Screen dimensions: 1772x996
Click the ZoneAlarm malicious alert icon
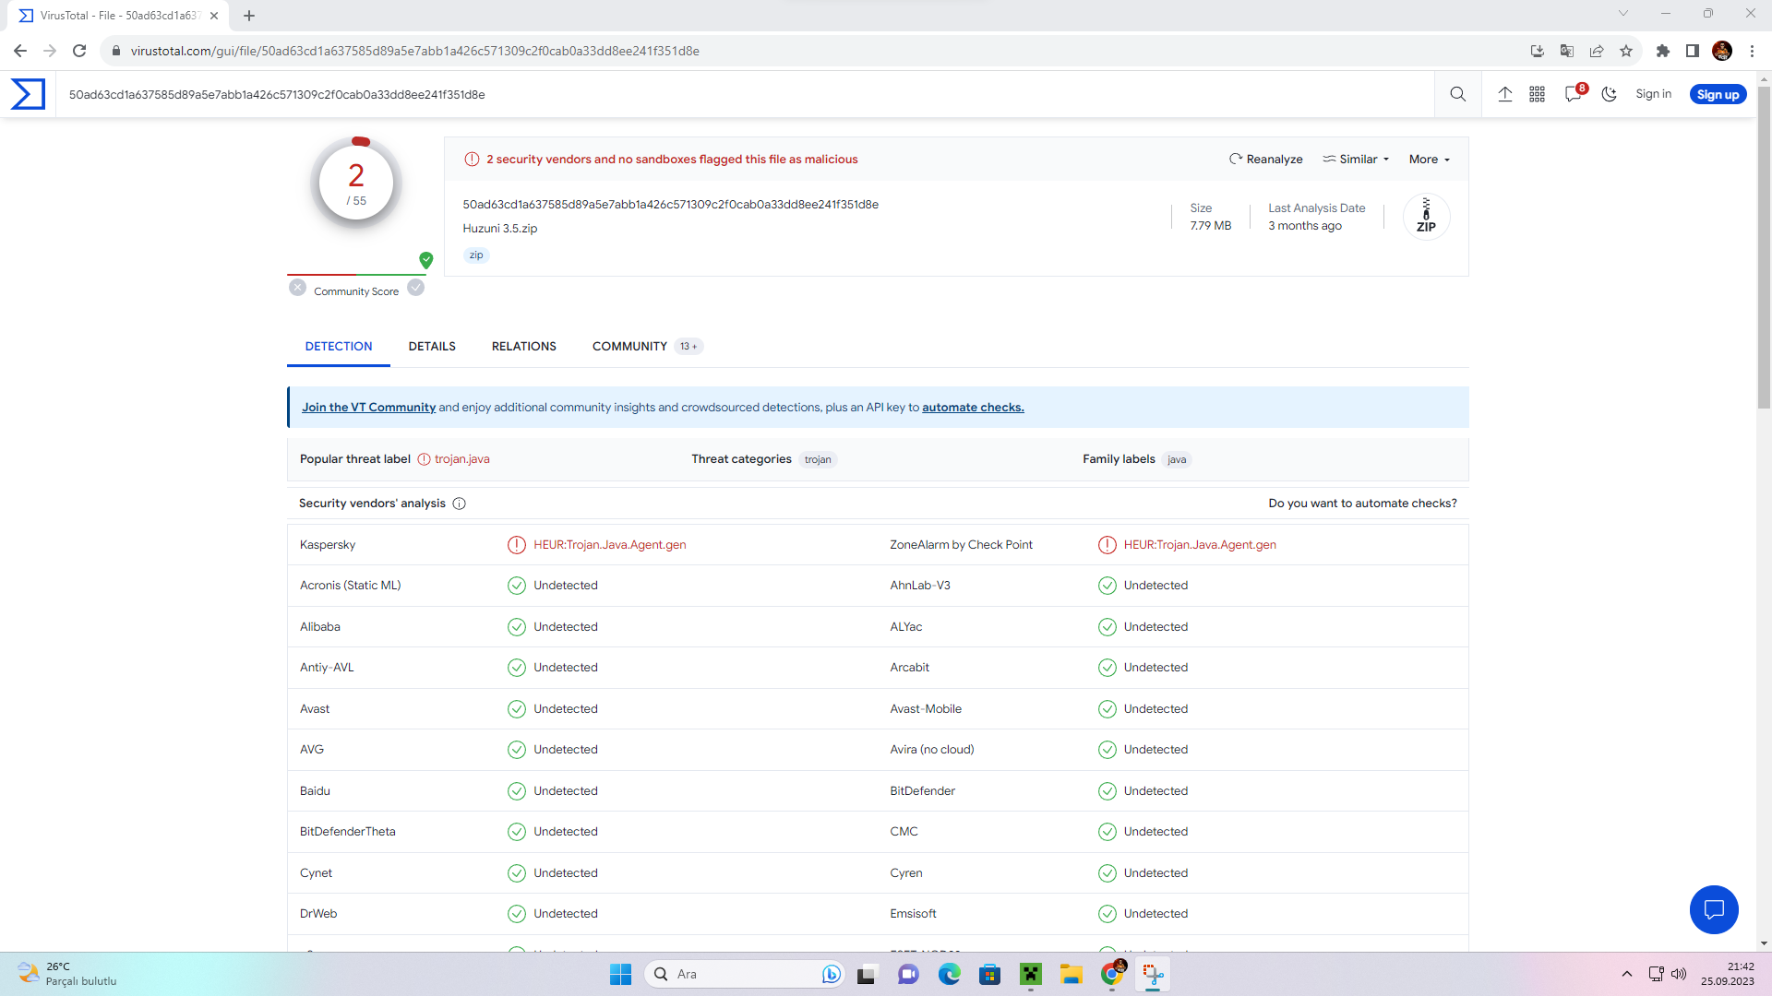[x=1107, y=545]
